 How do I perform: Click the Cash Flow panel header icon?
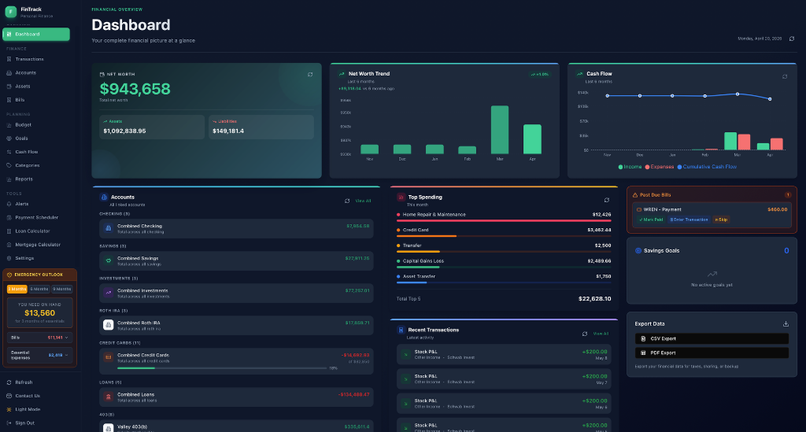pos(579,74)
